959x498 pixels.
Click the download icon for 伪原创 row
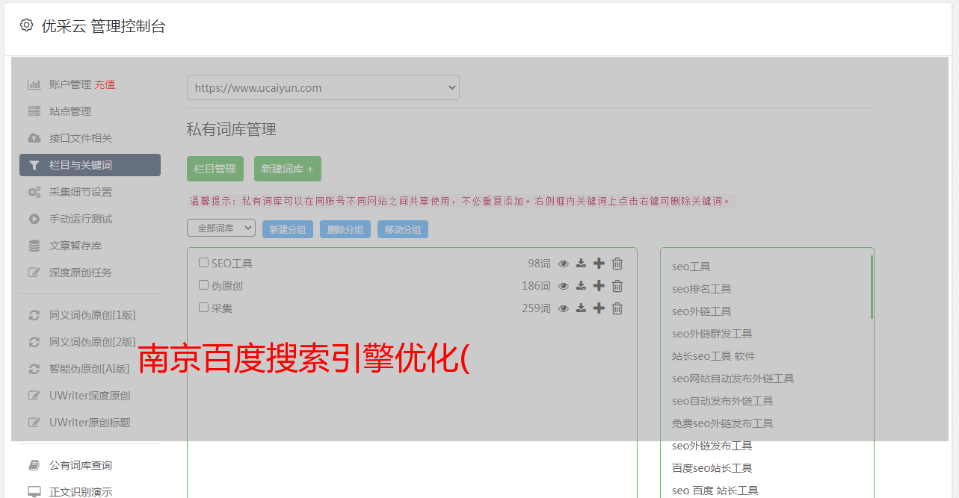click(x=581, y=286)
